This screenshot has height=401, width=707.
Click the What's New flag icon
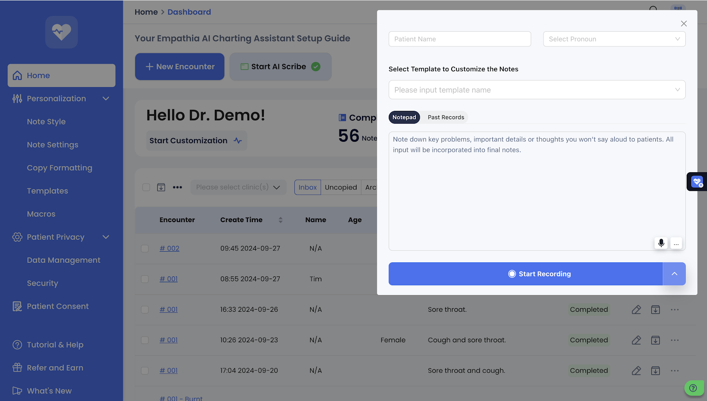pyautogui.click(x=17, y=391)
